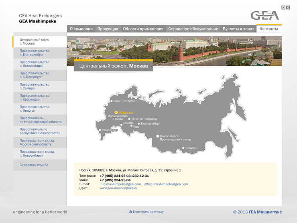This screenshot has height=223, width=297.
Task: Switch to Области применения section
Action: pyautogui.click(x=143, y=29)
